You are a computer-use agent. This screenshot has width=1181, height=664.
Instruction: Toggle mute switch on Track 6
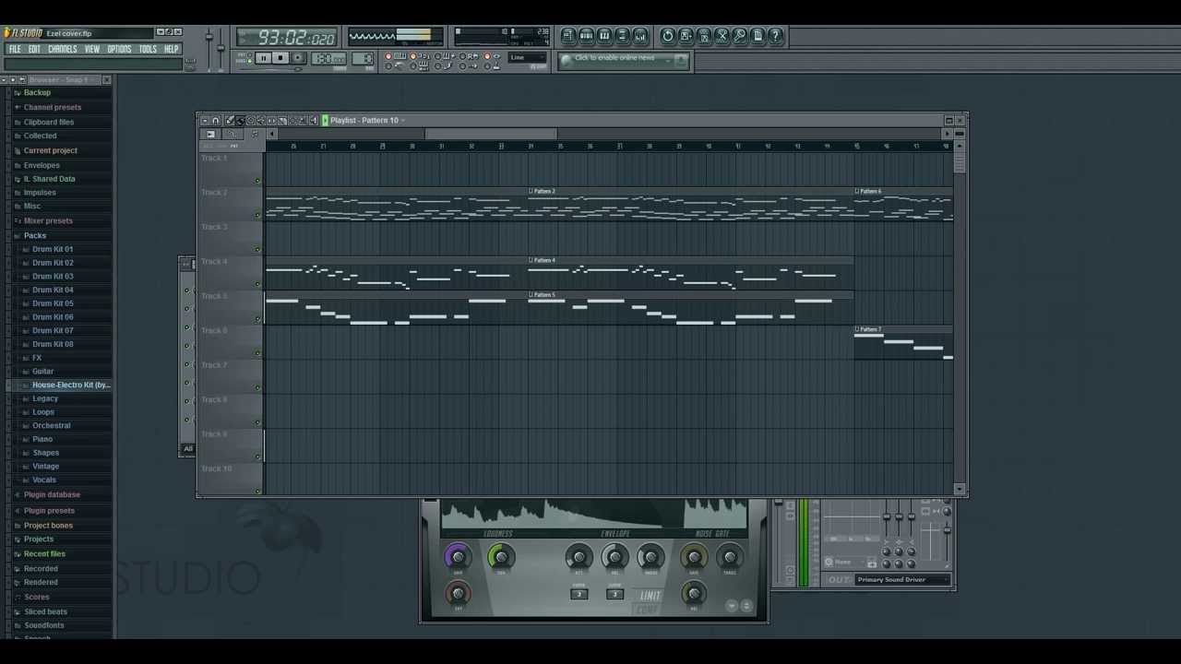click(x=257, y=353)
